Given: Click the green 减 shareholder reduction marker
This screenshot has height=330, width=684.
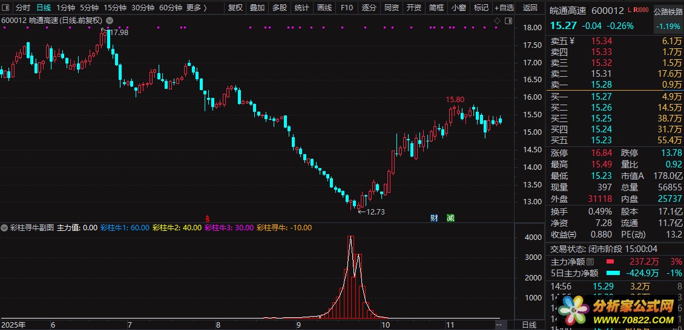Looking at the screenshot, I should click(x=450, y=218).
